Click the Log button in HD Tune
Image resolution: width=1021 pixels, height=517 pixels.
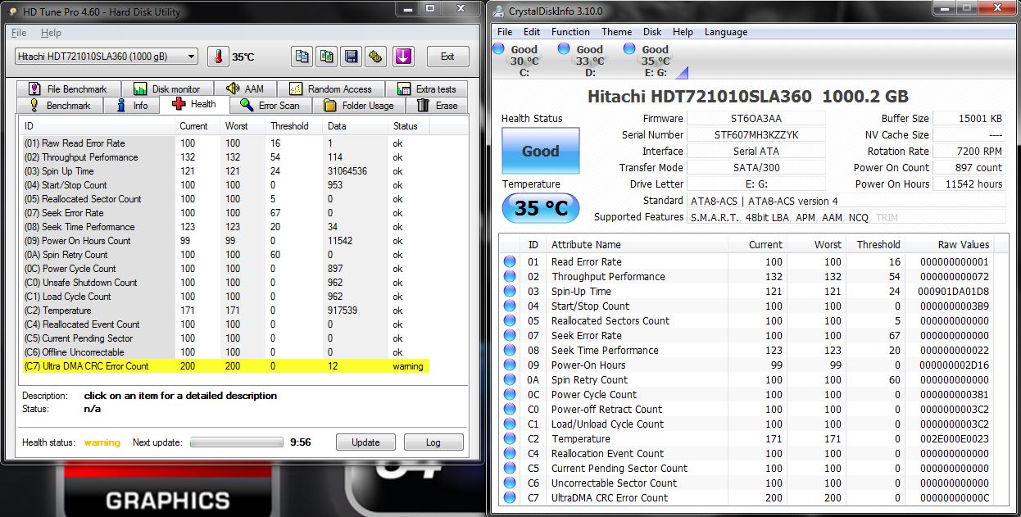[433, 442]
